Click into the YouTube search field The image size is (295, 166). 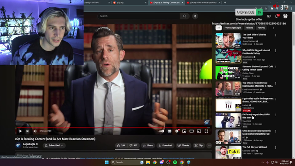pyautogui.click(x=139, y=16)
